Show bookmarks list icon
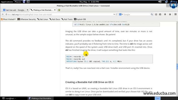178x100 pixels. tap(160, 14)
